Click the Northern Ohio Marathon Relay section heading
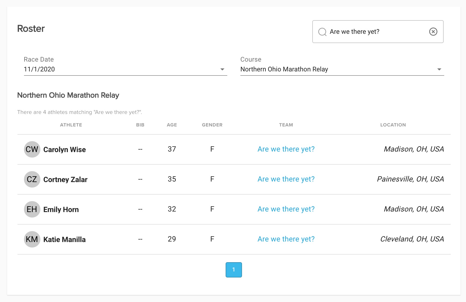Screen dimensions: 466x302 tap(68, 95)
